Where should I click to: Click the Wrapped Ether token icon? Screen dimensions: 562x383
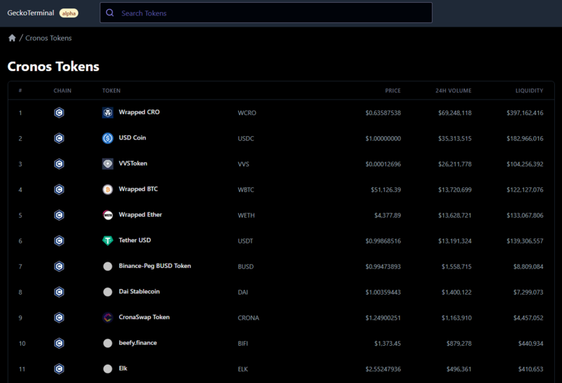pyautogui.click(x=107, y=215)
